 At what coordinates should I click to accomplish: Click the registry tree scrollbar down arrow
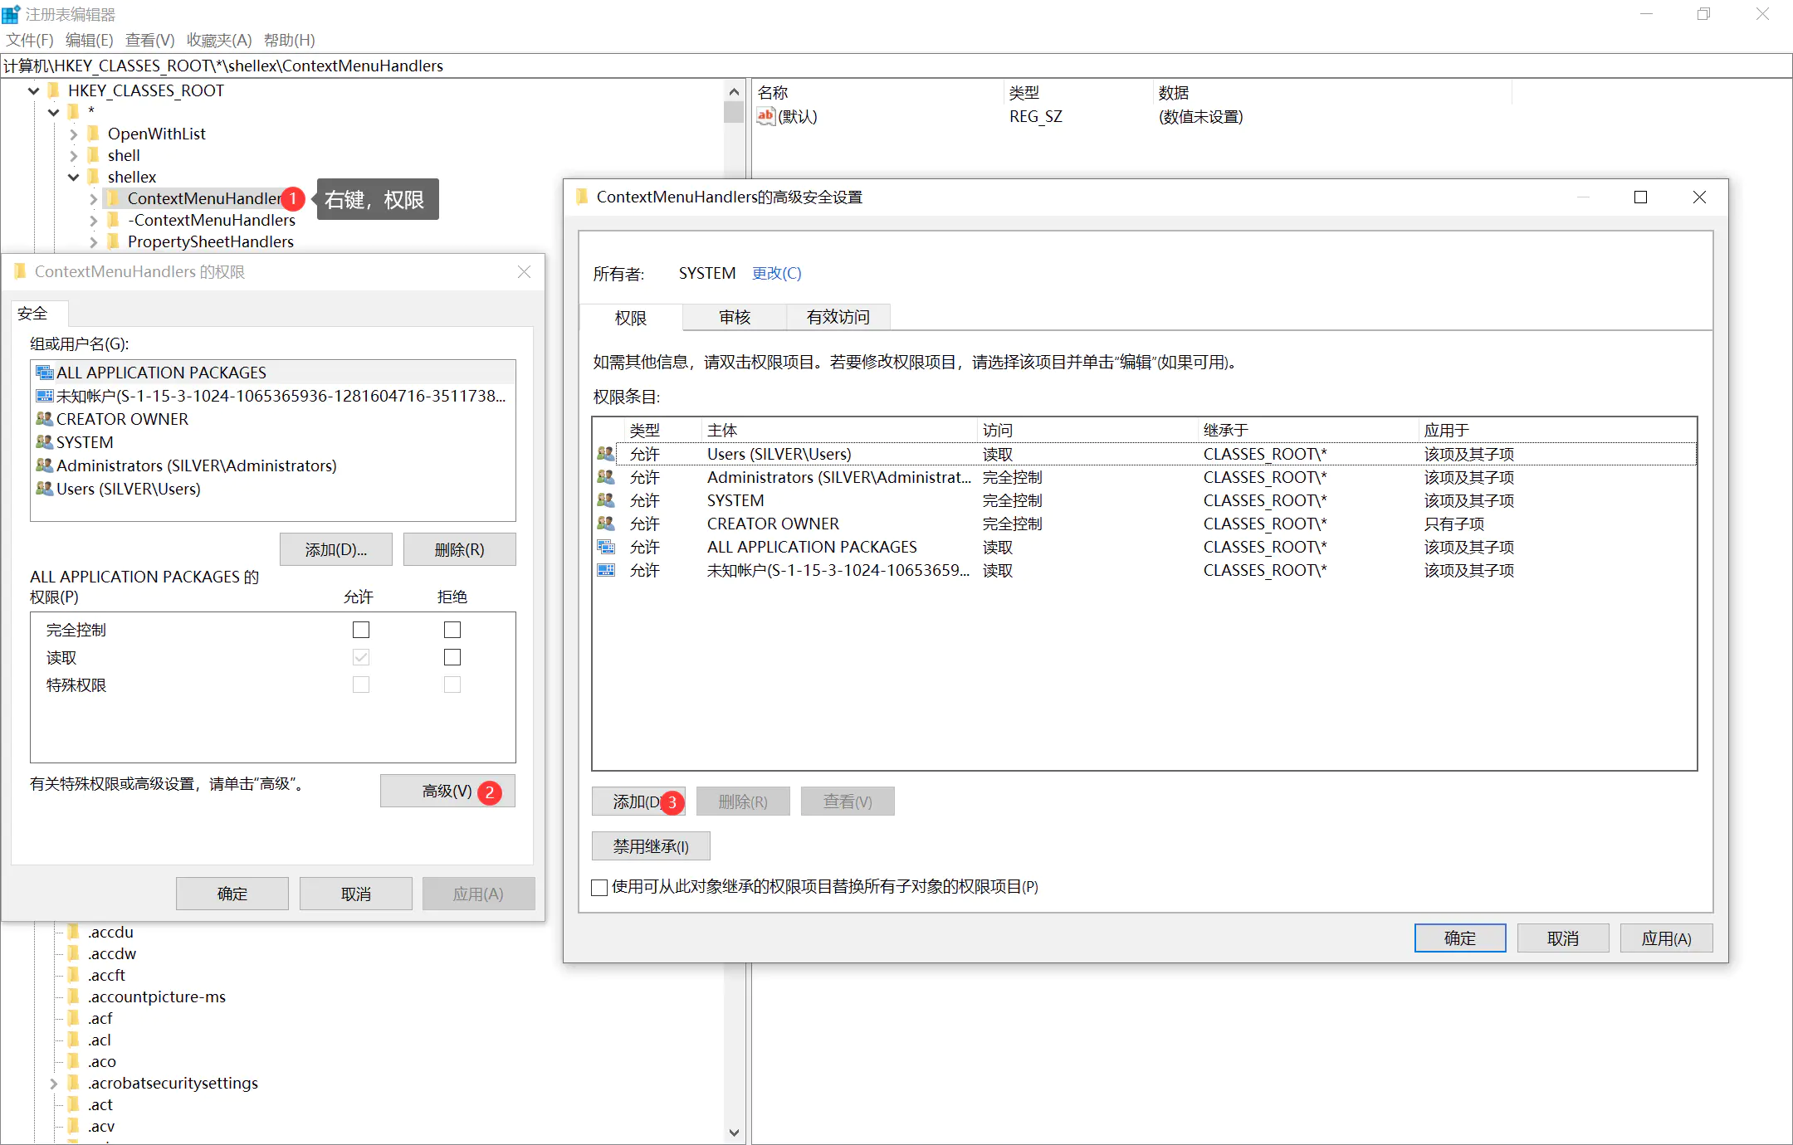tap(734, 1133)
